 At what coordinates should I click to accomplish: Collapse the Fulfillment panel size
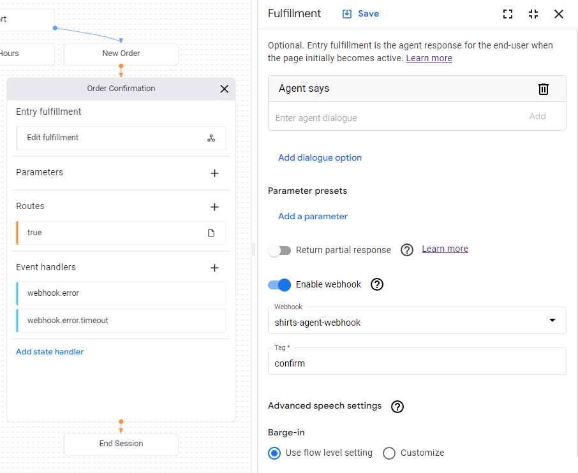pos(533,14)
